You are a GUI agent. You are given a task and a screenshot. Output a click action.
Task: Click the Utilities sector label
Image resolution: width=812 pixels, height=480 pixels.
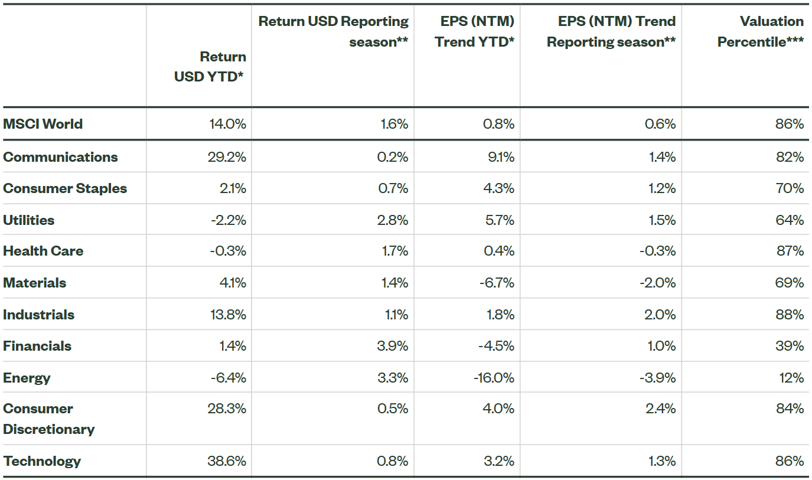coord(29,220)
